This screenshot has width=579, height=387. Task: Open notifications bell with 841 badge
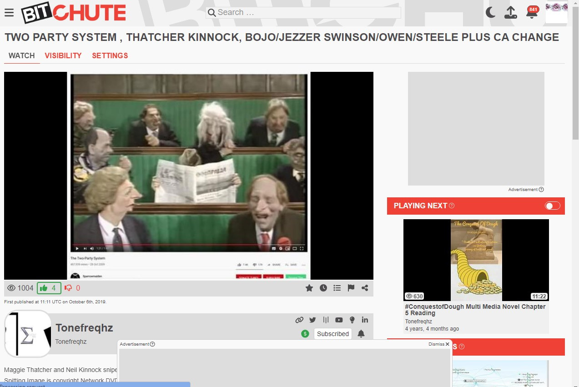[x=532, y=12]
